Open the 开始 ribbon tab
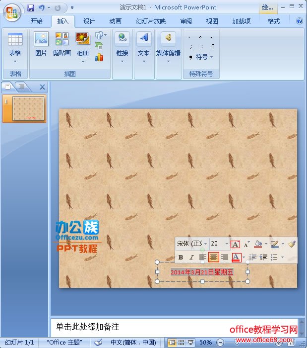 (37, 21)
